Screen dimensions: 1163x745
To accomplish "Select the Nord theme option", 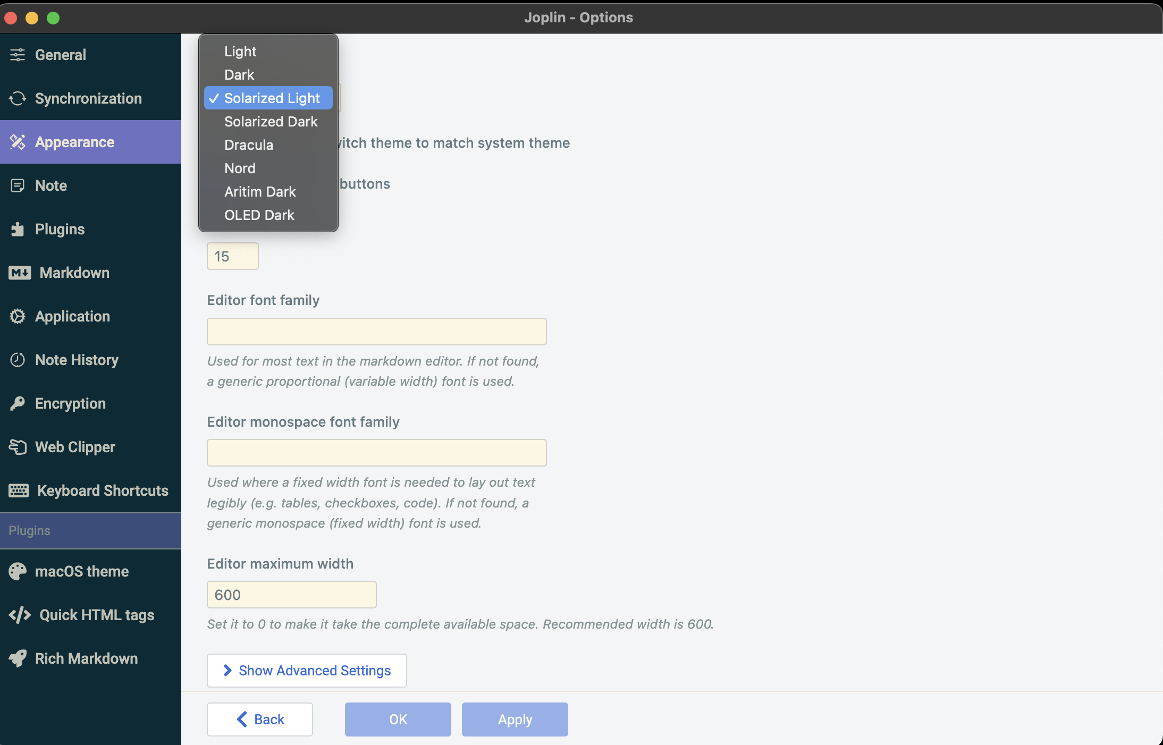I will pos(240,168).
